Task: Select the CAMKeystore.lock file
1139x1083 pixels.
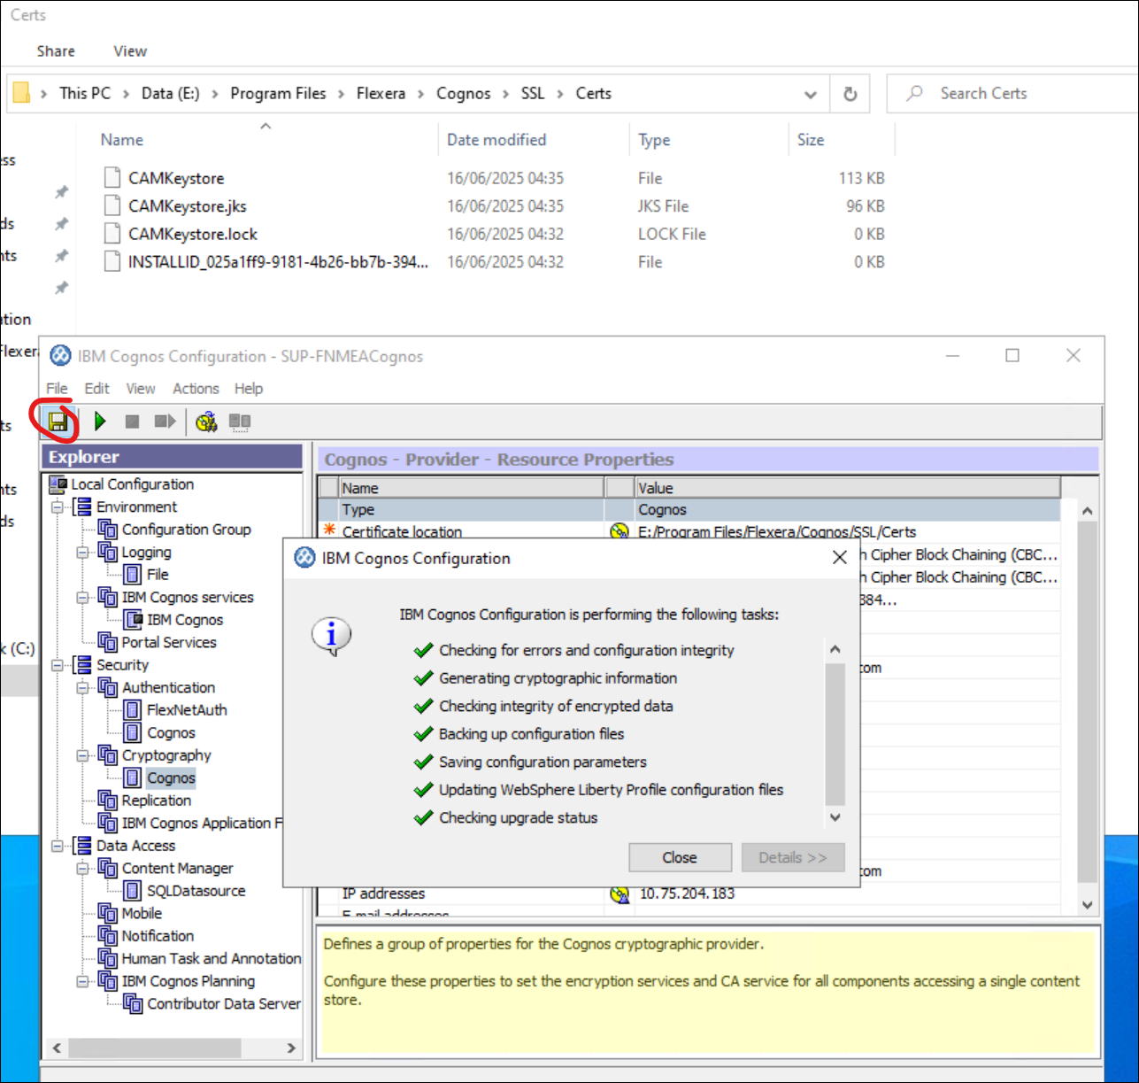Action: tap(193, 234)
